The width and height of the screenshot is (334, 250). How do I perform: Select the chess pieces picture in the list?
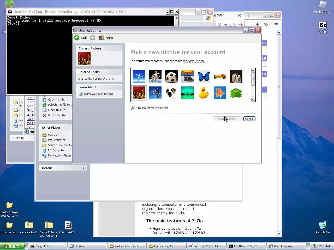coord(139,93)
